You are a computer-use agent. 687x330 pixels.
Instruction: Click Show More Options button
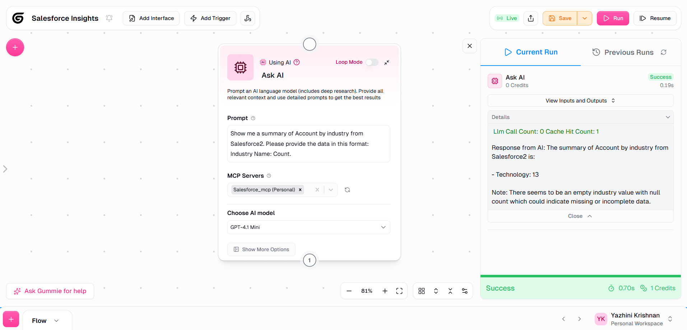(261, 249)
